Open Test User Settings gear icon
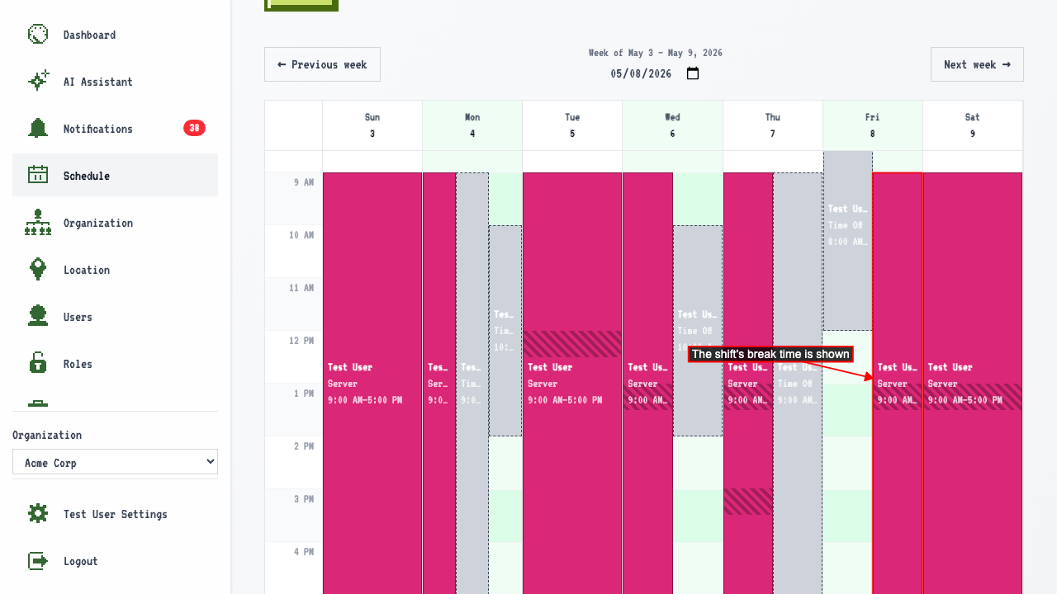The image size is (1057, 594). [x=38, y=514]
